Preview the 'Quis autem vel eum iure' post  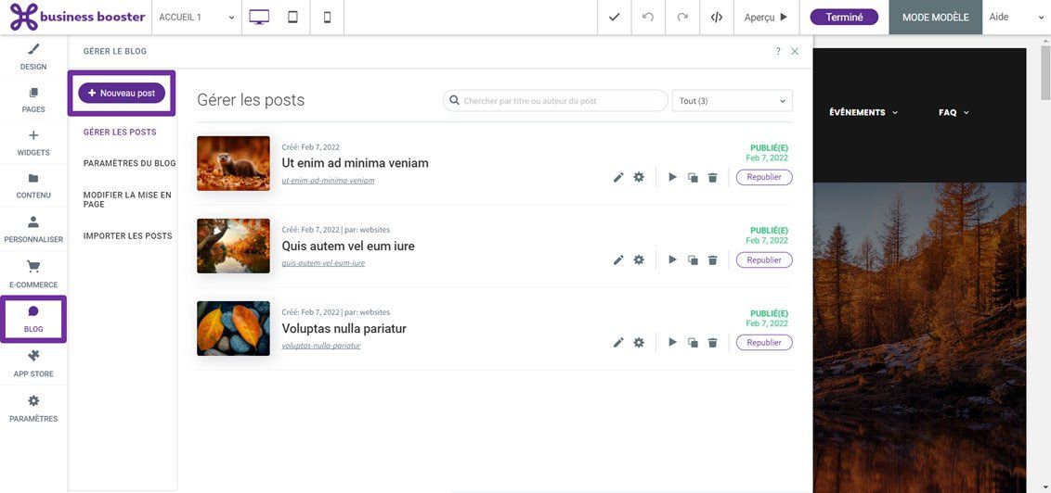672,259
